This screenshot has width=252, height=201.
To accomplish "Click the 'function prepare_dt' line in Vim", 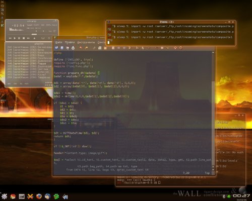I will point(77,73).
